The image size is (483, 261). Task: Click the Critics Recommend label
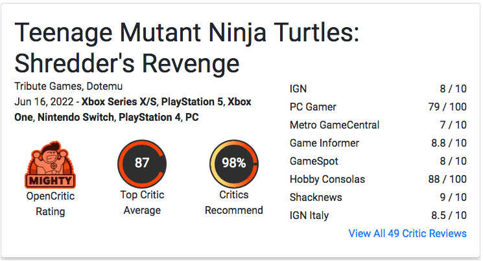(234, 203)
